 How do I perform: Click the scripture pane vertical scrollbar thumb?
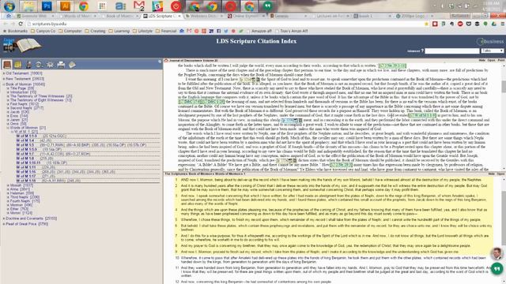pos(504,219)
